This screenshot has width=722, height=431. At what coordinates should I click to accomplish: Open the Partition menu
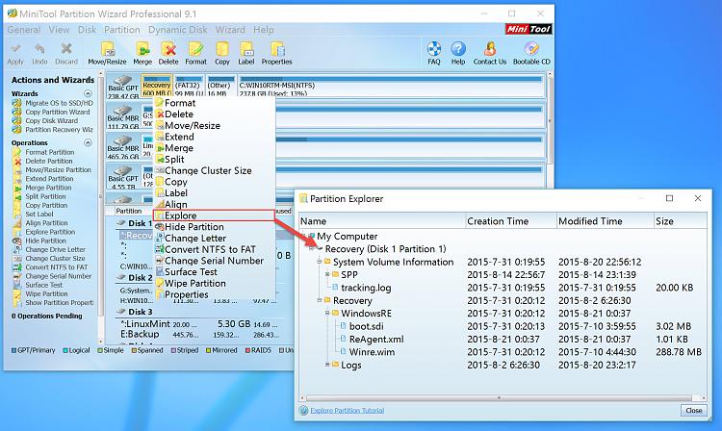[122, 30]
